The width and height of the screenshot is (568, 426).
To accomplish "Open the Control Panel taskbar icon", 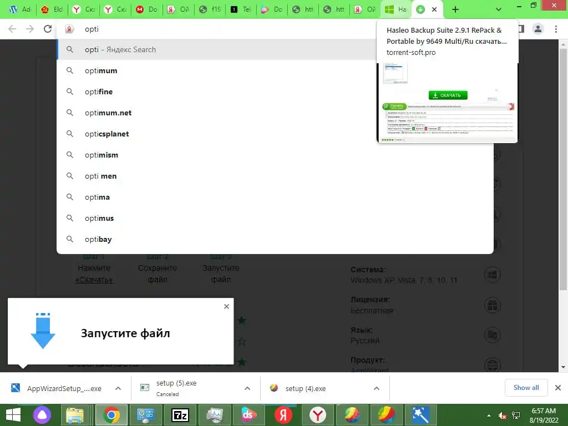I will [x=146, y=415].
